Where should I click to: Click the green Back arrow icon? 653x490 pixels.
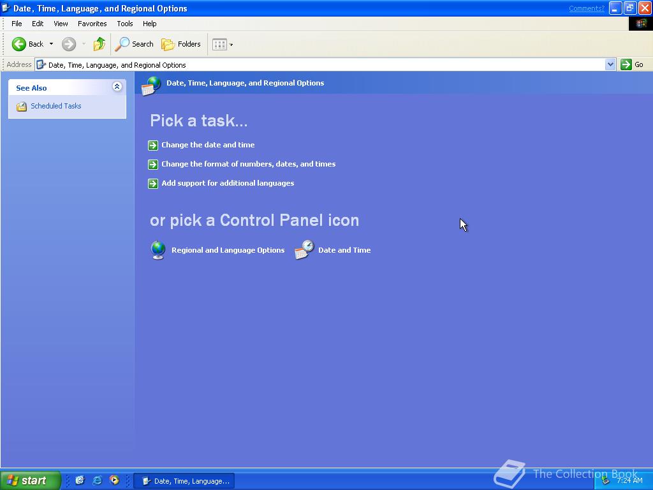(18, 44)
